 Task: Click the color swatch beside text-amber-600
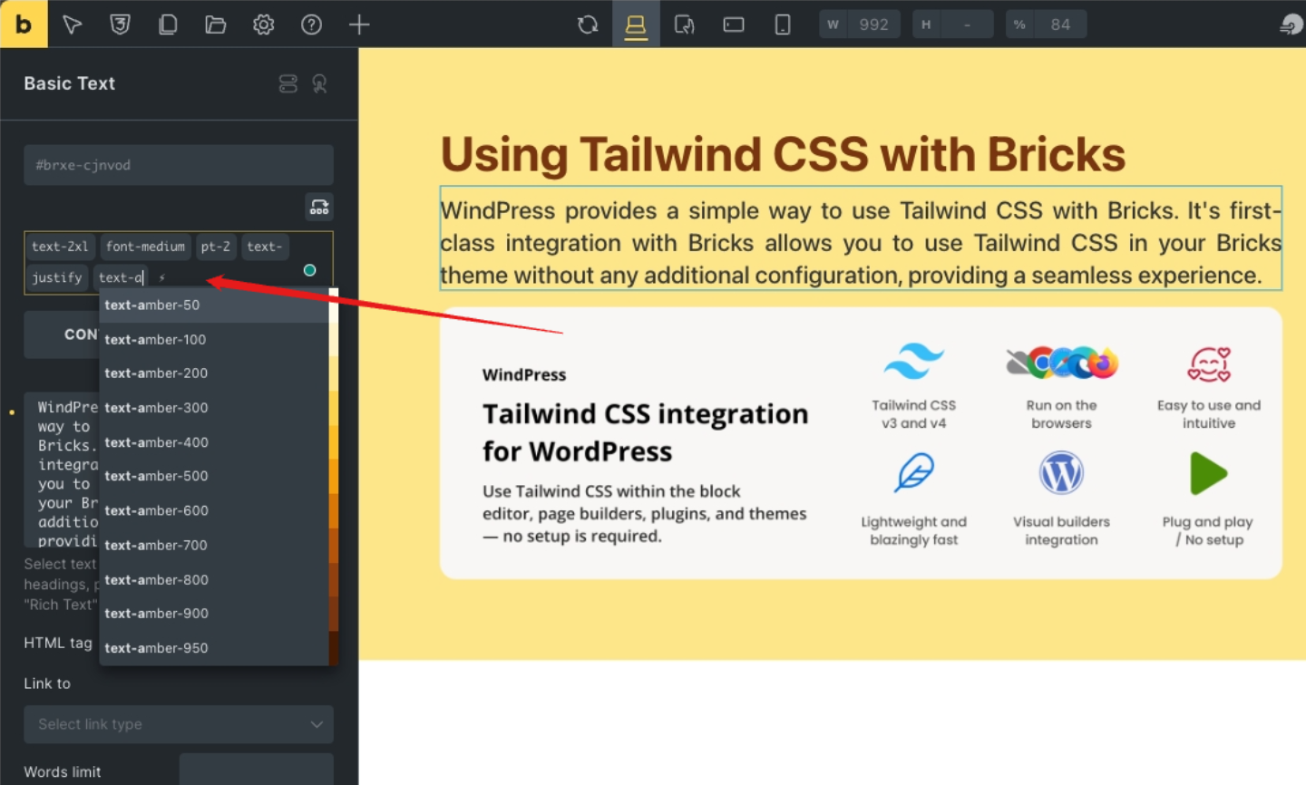333,510
